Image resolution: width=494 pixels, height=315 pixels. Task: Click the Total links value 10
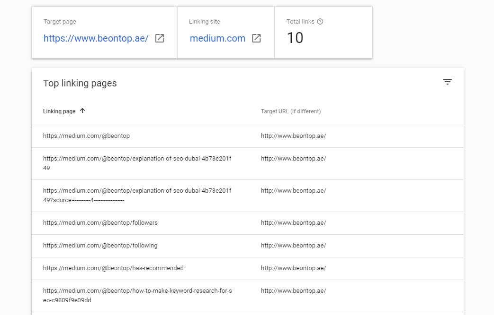point(295,38)
